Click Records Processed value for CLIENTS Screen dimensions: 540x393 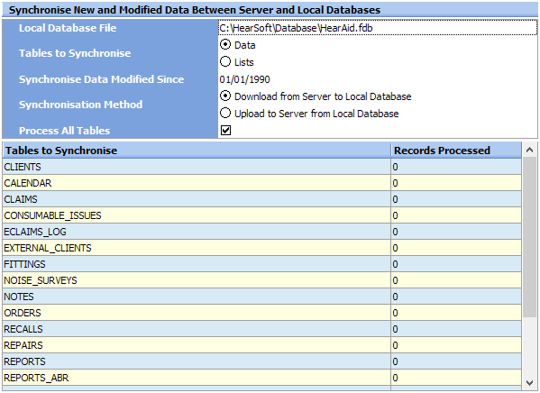[x=456, y=167]
